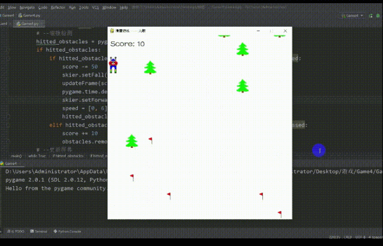Open the Navigate menu

pyautogui.click(x=27, y=8)
